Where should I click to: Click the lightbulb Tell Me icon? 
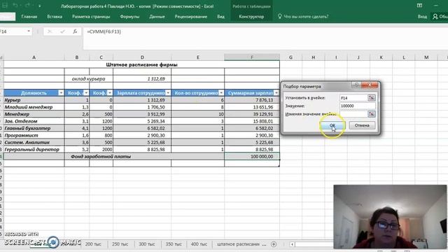pyautogui.click(x=280, y=17)
